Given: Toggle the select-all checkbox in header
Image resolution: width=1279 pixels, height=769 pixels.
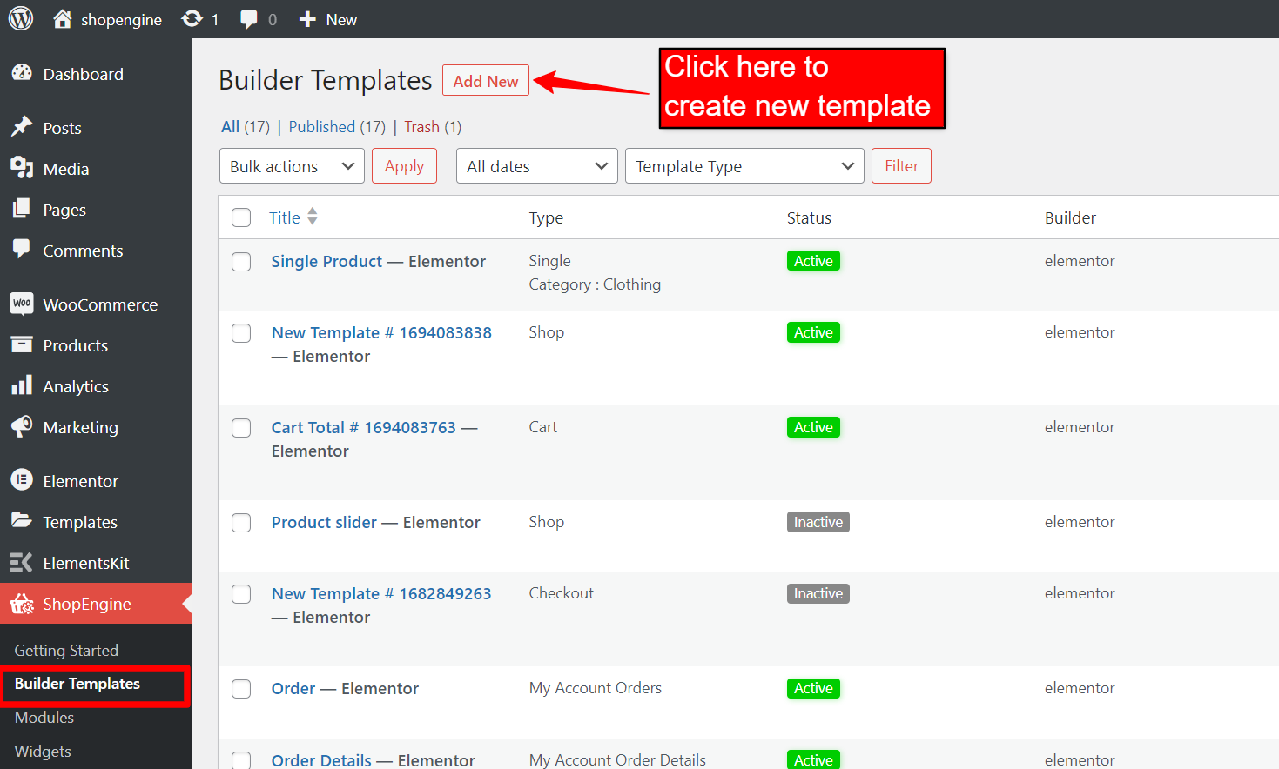Looking at the screenshot, I should [x=241, y=217].
